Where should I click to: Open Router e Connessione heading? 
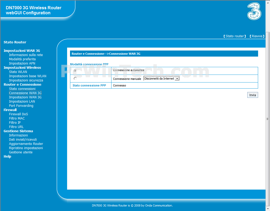coord(22,84)
